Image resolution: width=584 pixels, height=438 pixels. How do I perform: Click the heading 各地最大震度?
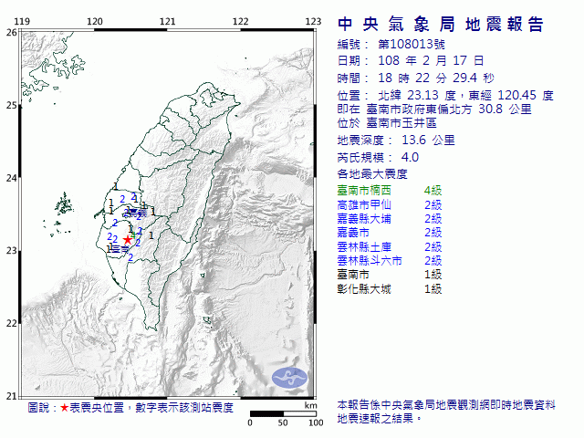[x=372, y=174]
